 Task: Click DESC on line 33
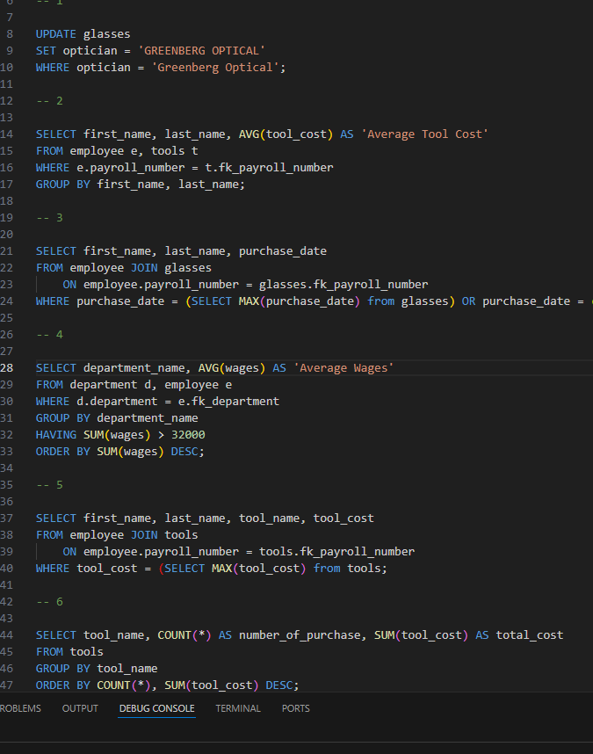(184, 452)
